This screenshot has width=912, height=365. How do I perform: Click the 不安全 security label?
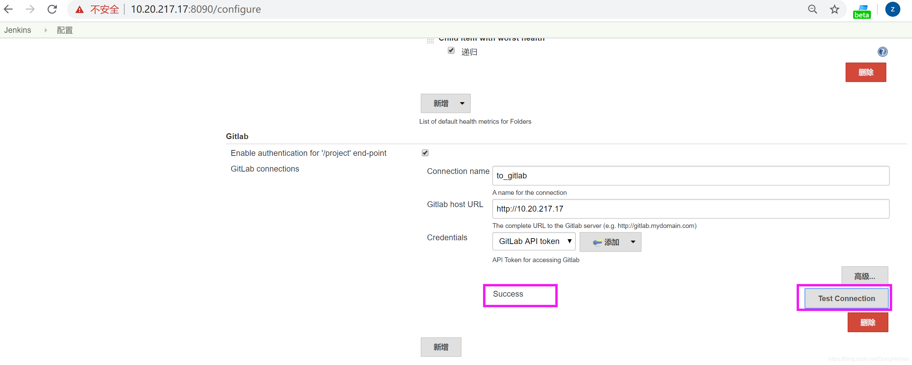104,10
